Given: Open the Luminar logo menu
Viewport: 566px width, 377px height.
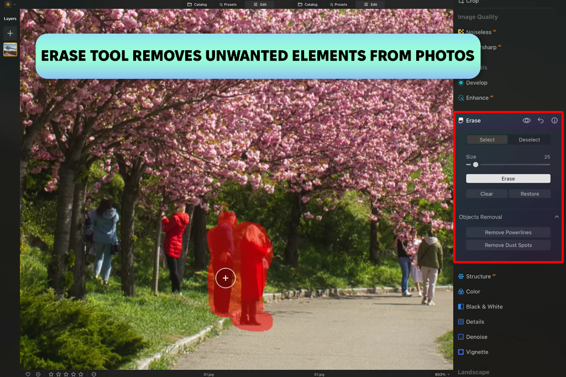Looking at the screenshot, I should tap(8, 4).
